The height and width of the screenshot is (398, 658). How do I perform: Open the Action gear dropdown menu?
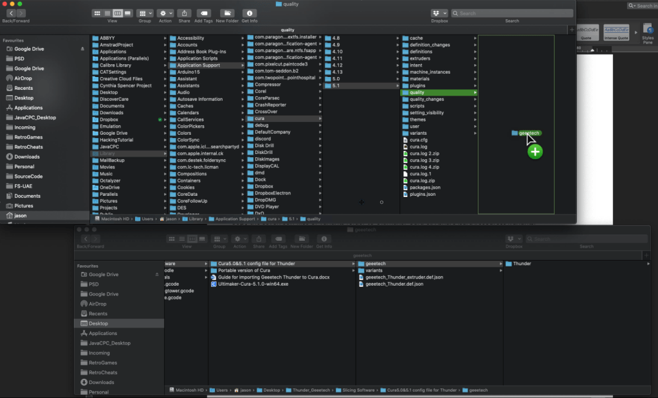165,13
